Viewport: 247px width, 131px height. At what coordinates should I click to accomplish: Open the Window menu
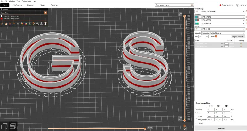pyautogui.click(x=12, y=1)
